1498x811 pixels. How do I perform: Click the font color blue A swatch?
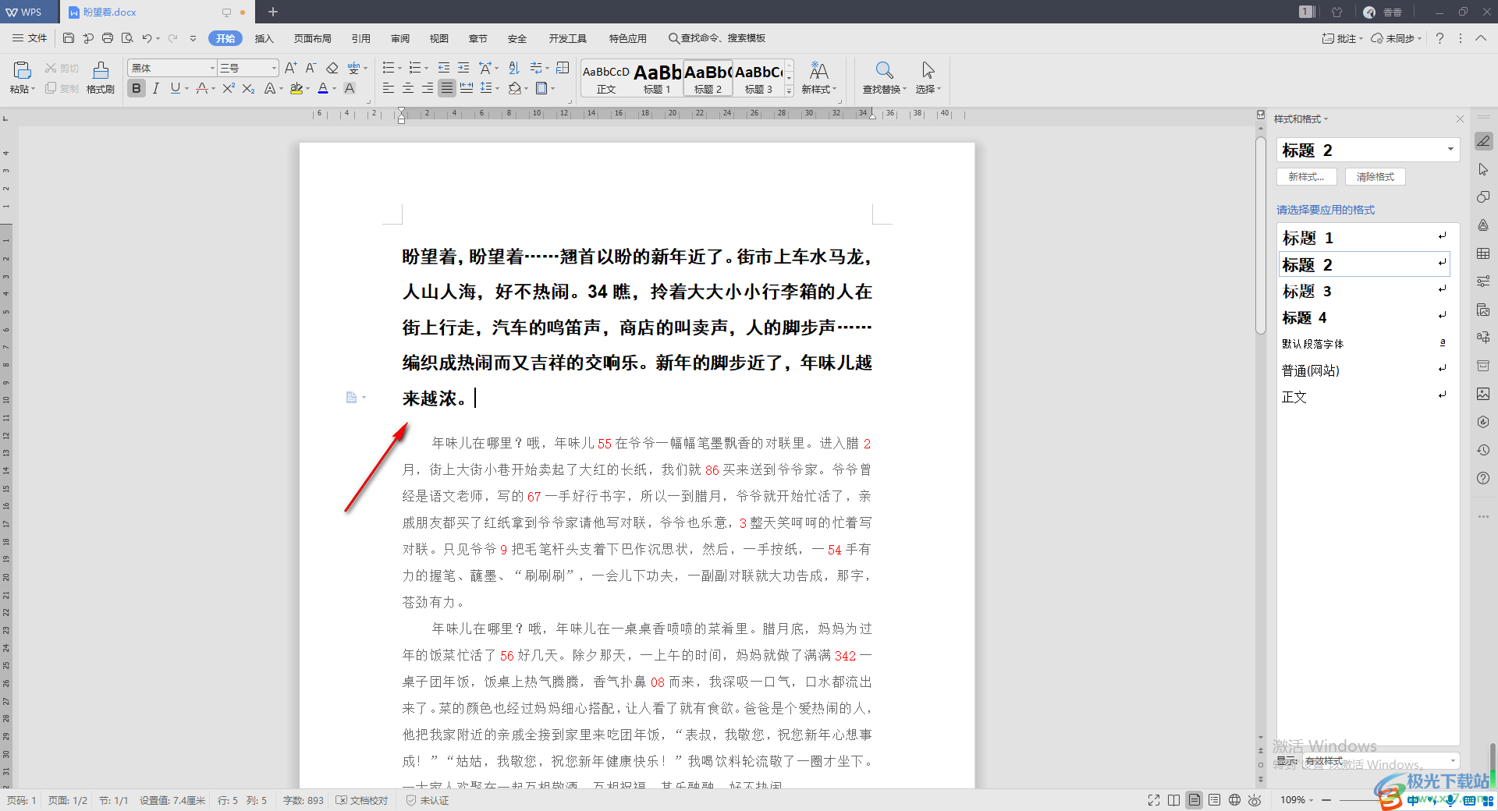tap(323, 88)
